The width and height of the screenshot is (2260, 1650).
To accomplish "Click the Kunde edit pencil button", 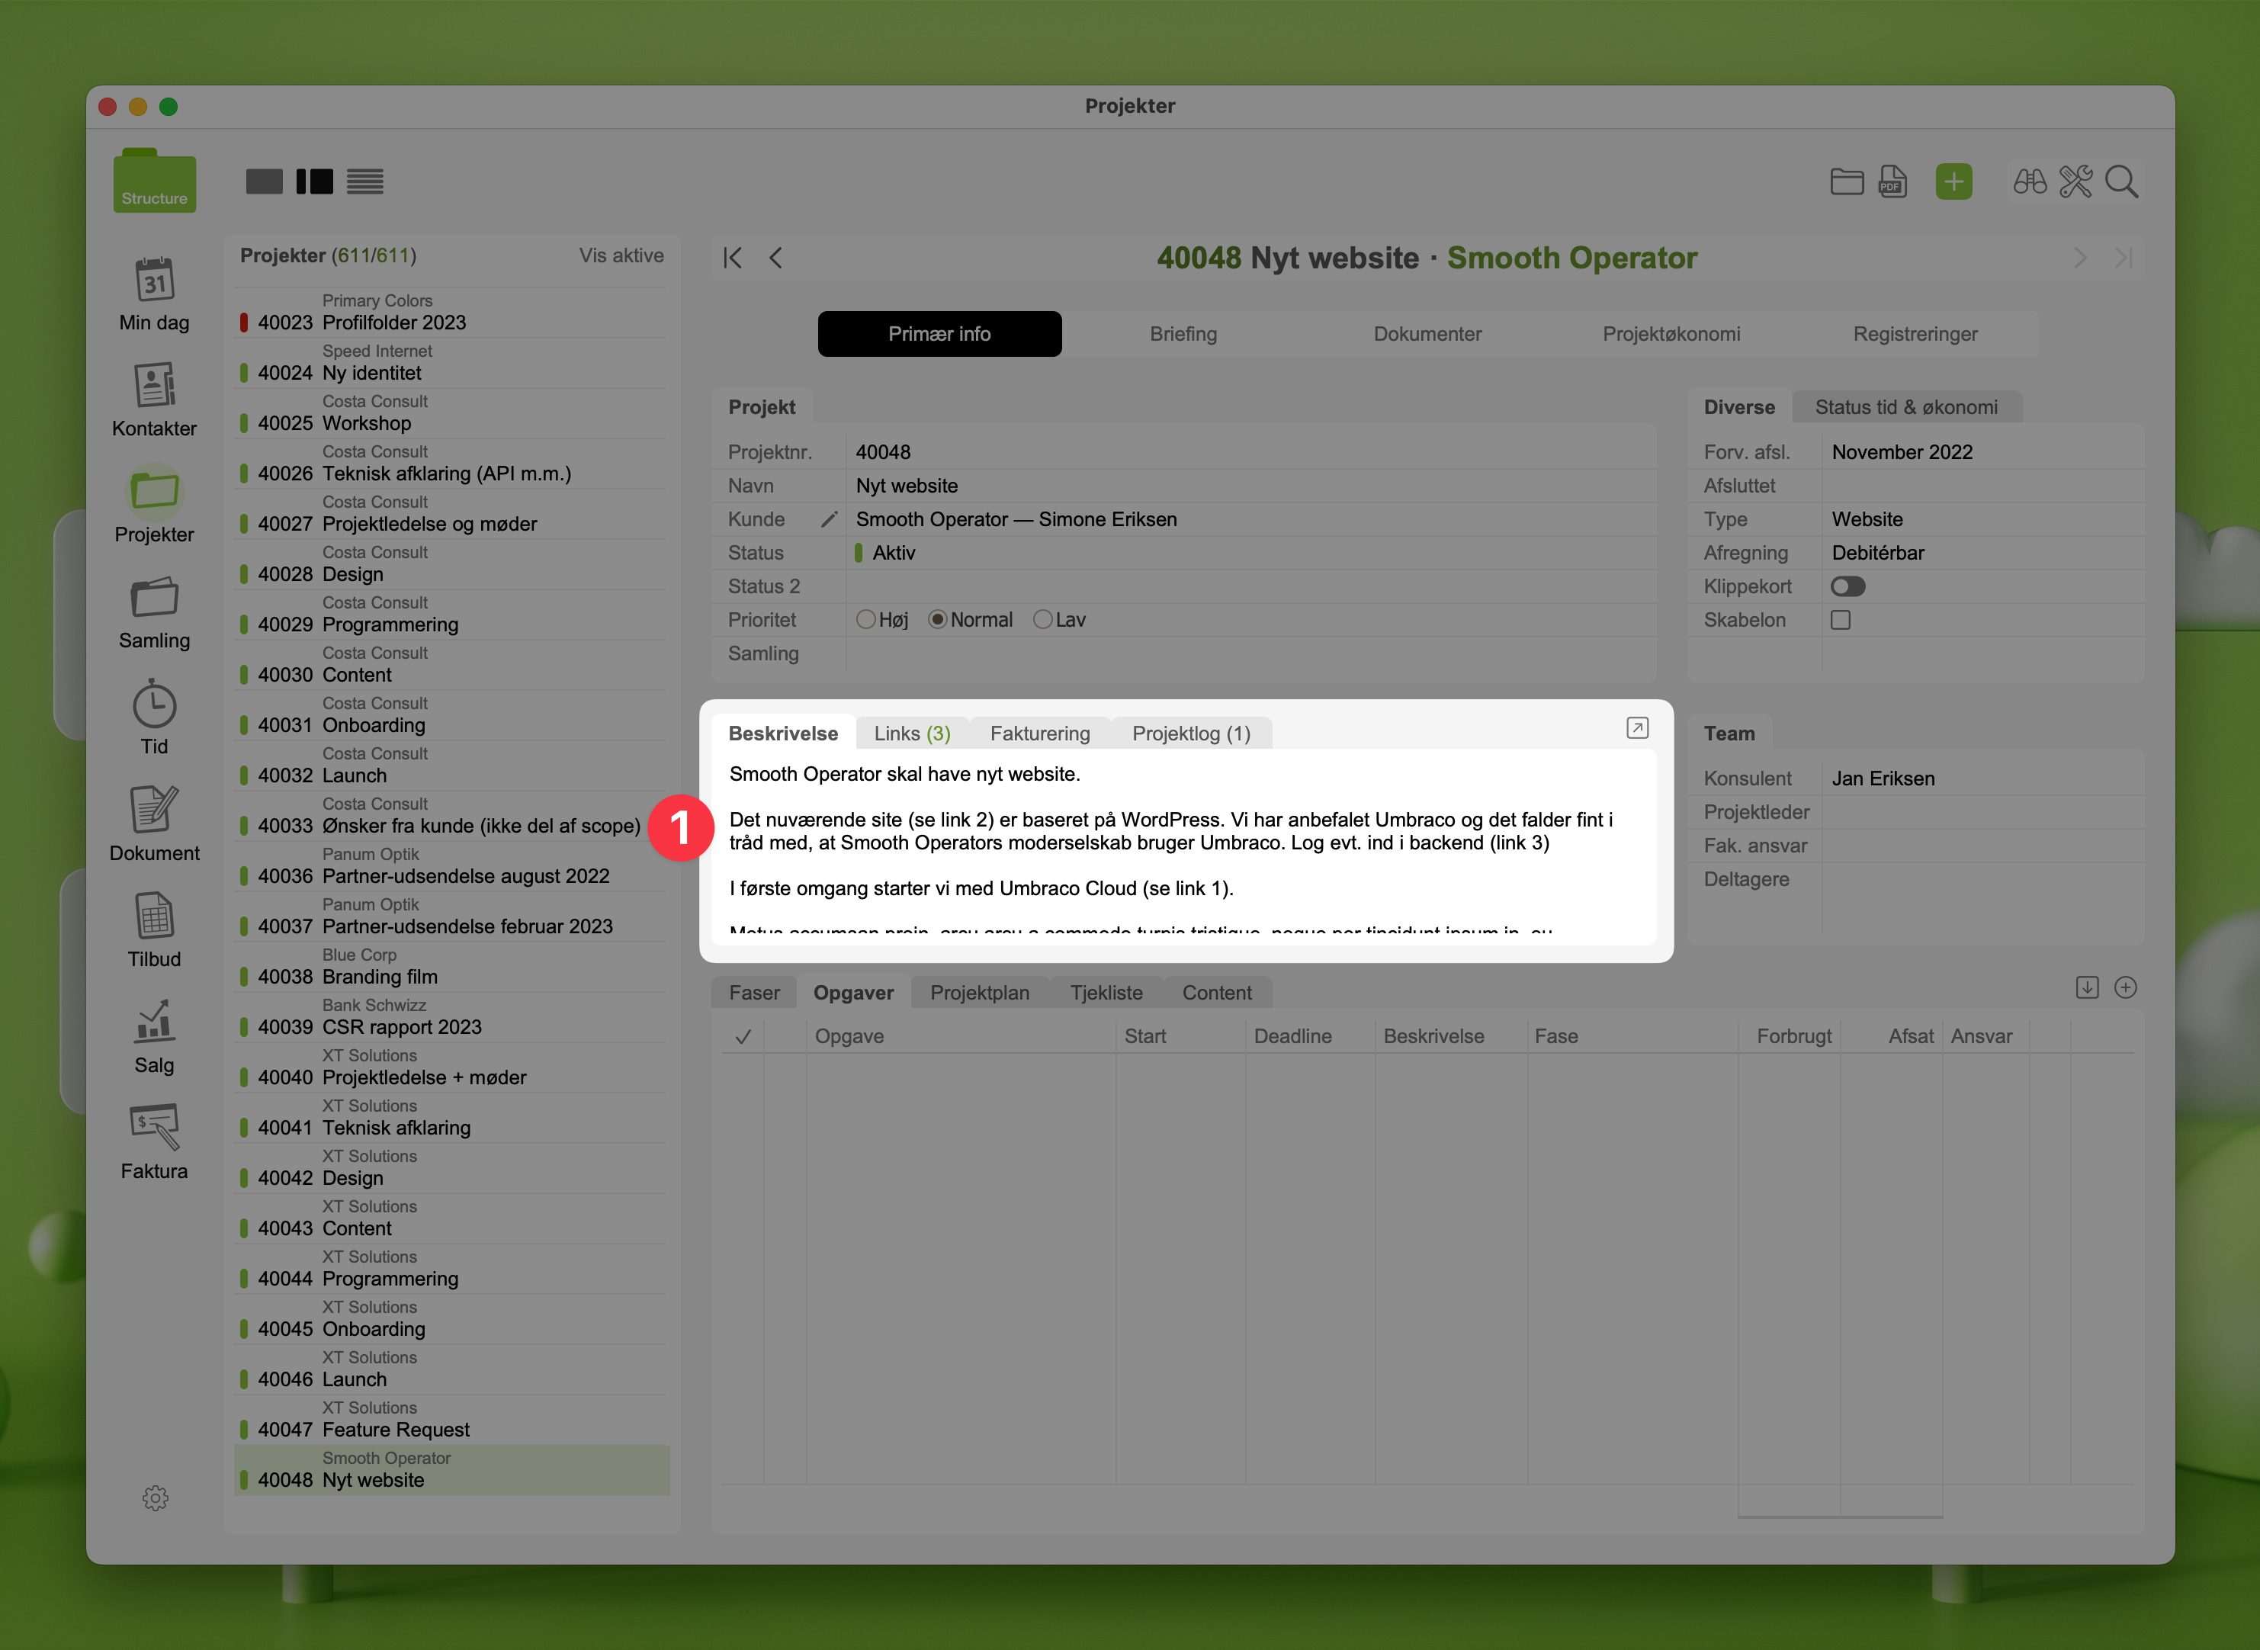I will (x=829, y=519).
